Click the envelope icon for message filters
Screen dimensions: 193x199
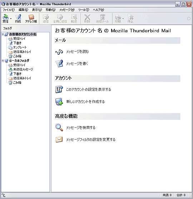click(59, 140)
